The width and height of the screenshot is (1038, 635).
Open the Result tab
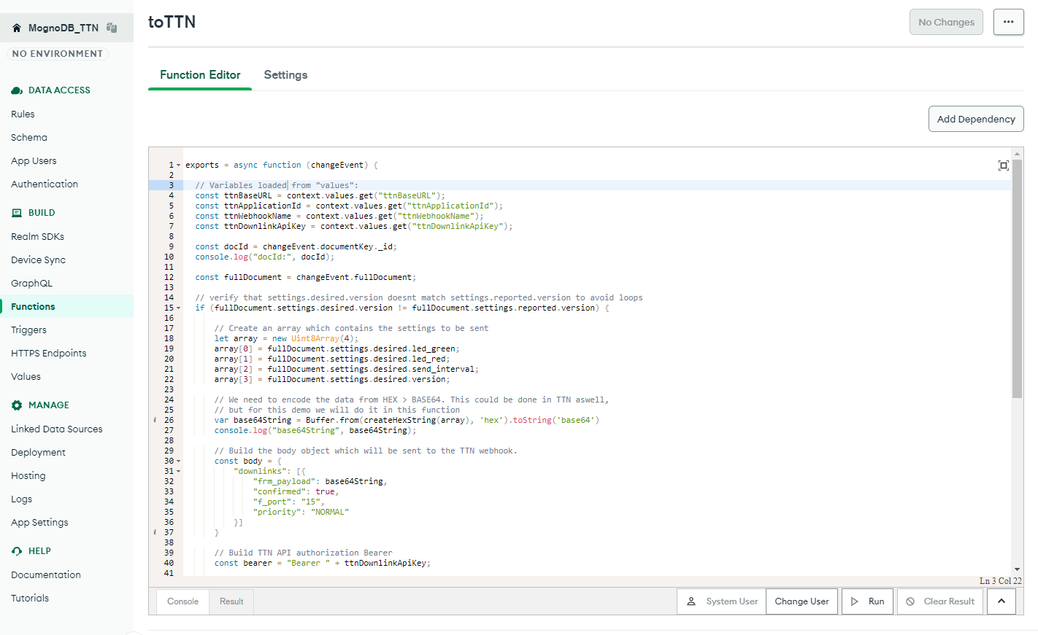tap(231, 601)
